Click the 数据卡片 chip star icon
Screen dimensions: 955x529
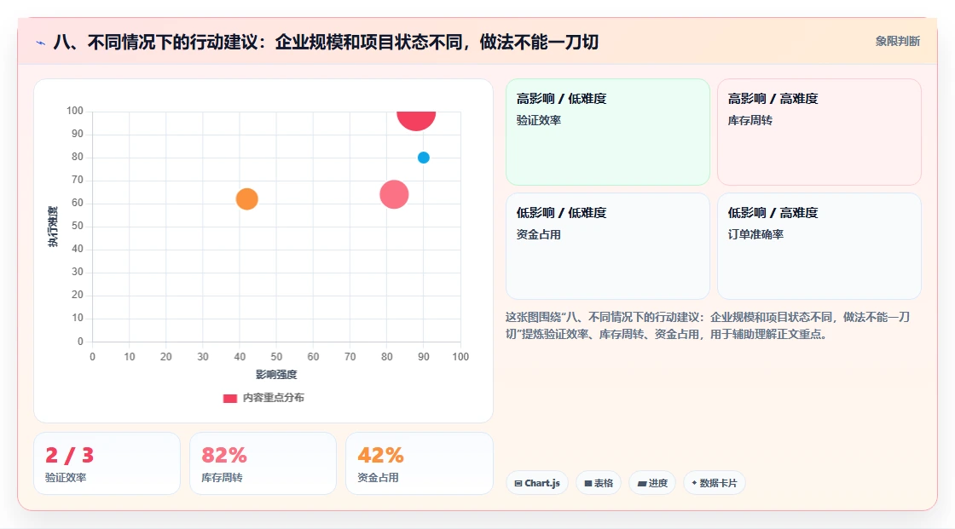point(694,483)
